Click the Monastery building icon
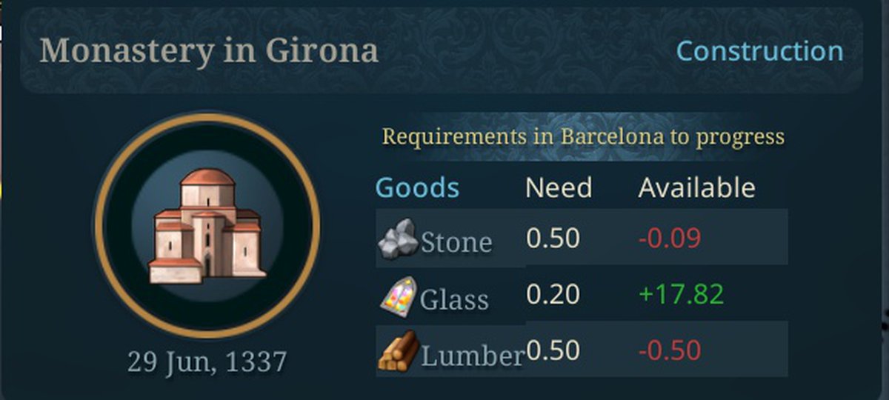The height and width of the screenshot is (400, 889). tap(207, 226)
